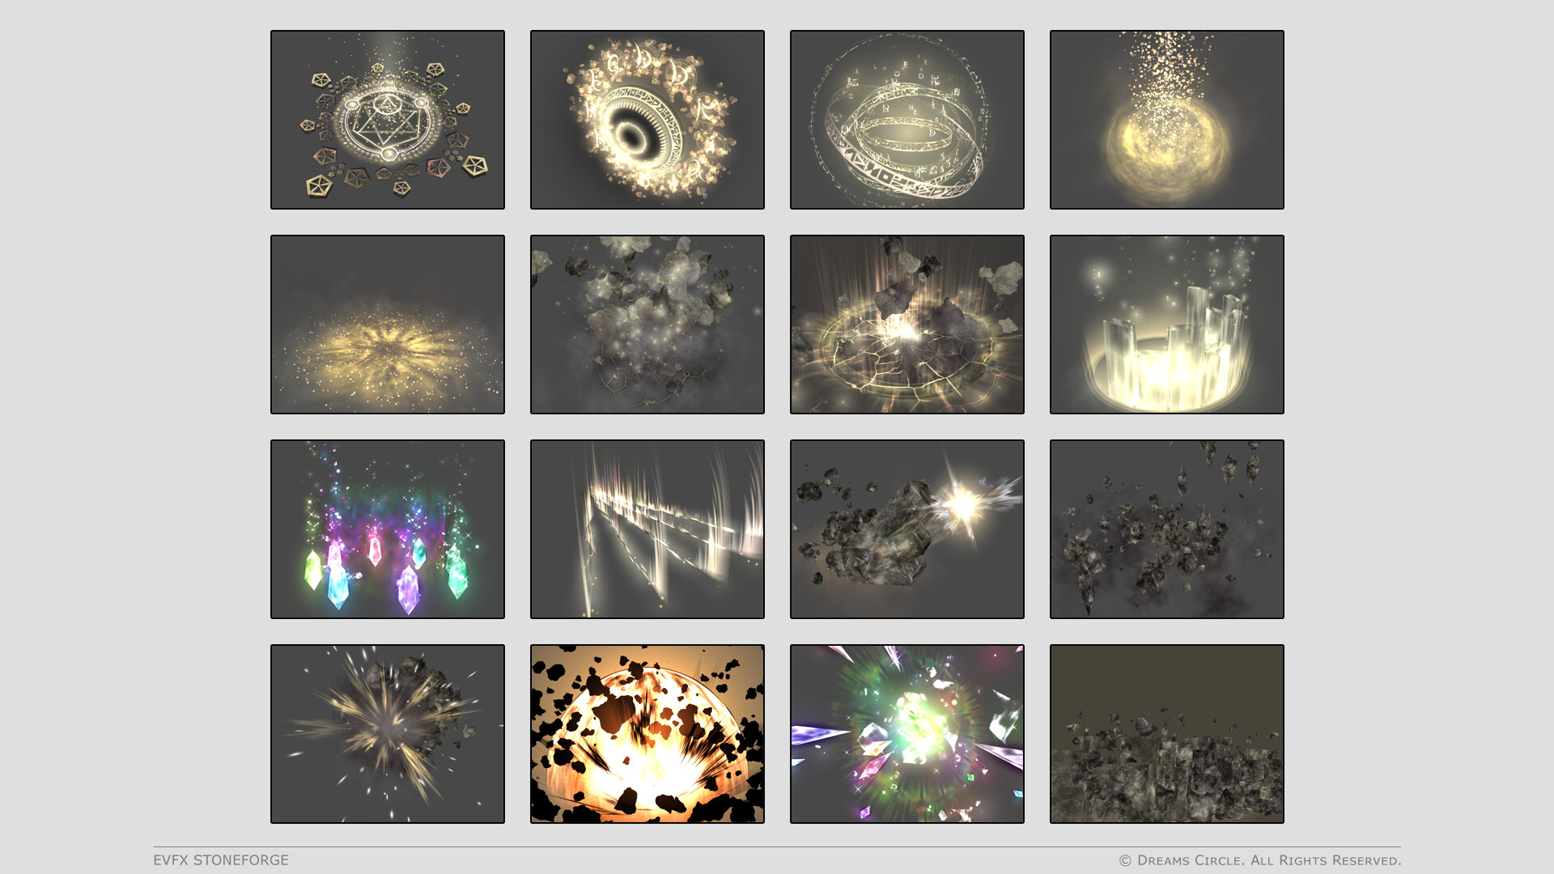Click the EVFX STONEFORGE title text
Image resolution: width=1554 pixels, height=874 pixels.
pyautogui.click(x=221, y=860)
